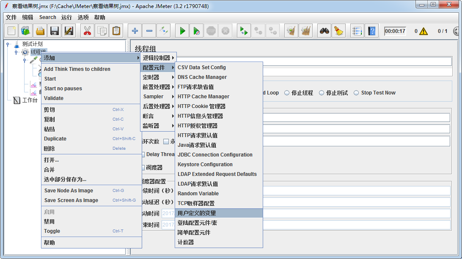The height and width of the screenshot is (259, 462).
Task: Choose CSV Data Set Config
Action: (x=219, y=67)
